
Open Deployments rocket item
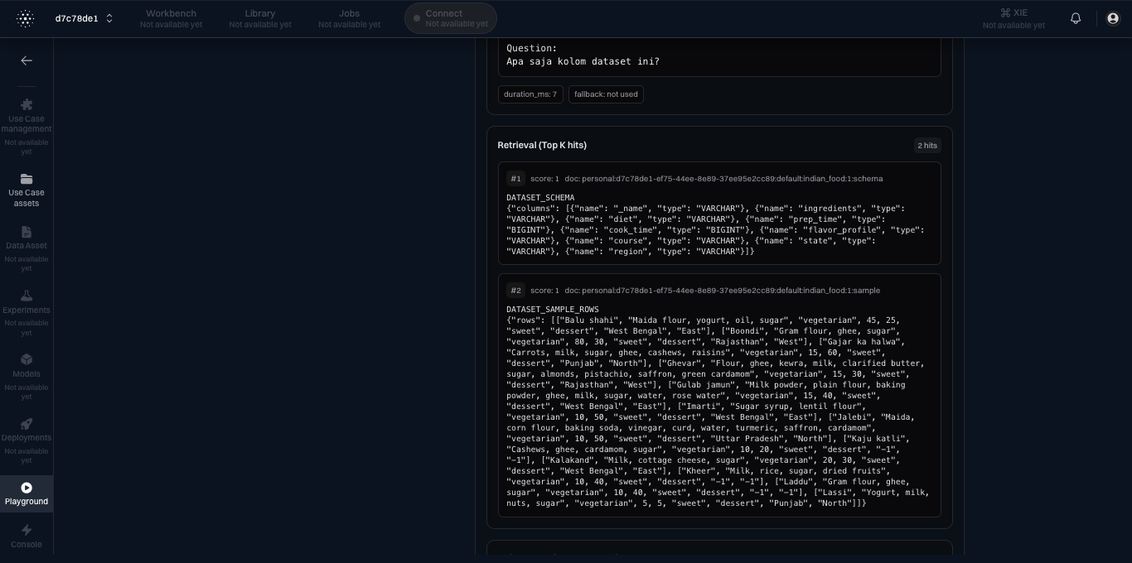coord(27,440)
